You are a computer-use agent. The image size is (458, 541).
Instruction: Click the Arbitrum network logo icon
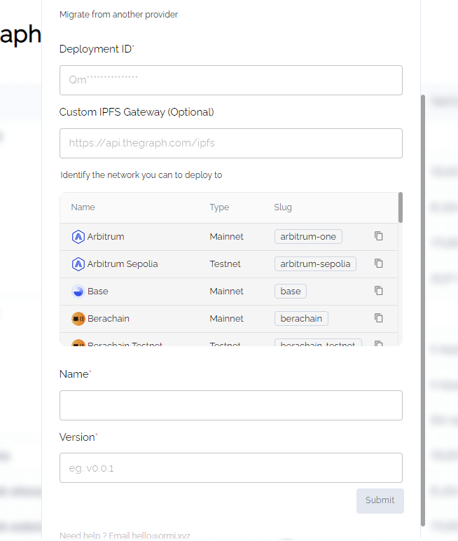point(78,237)
